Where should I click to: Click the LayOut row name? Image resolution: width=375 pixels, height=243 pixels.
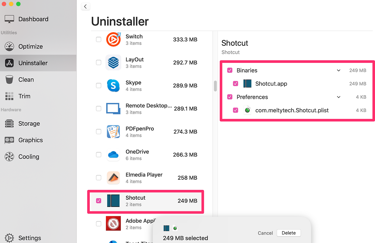(135, 60)
